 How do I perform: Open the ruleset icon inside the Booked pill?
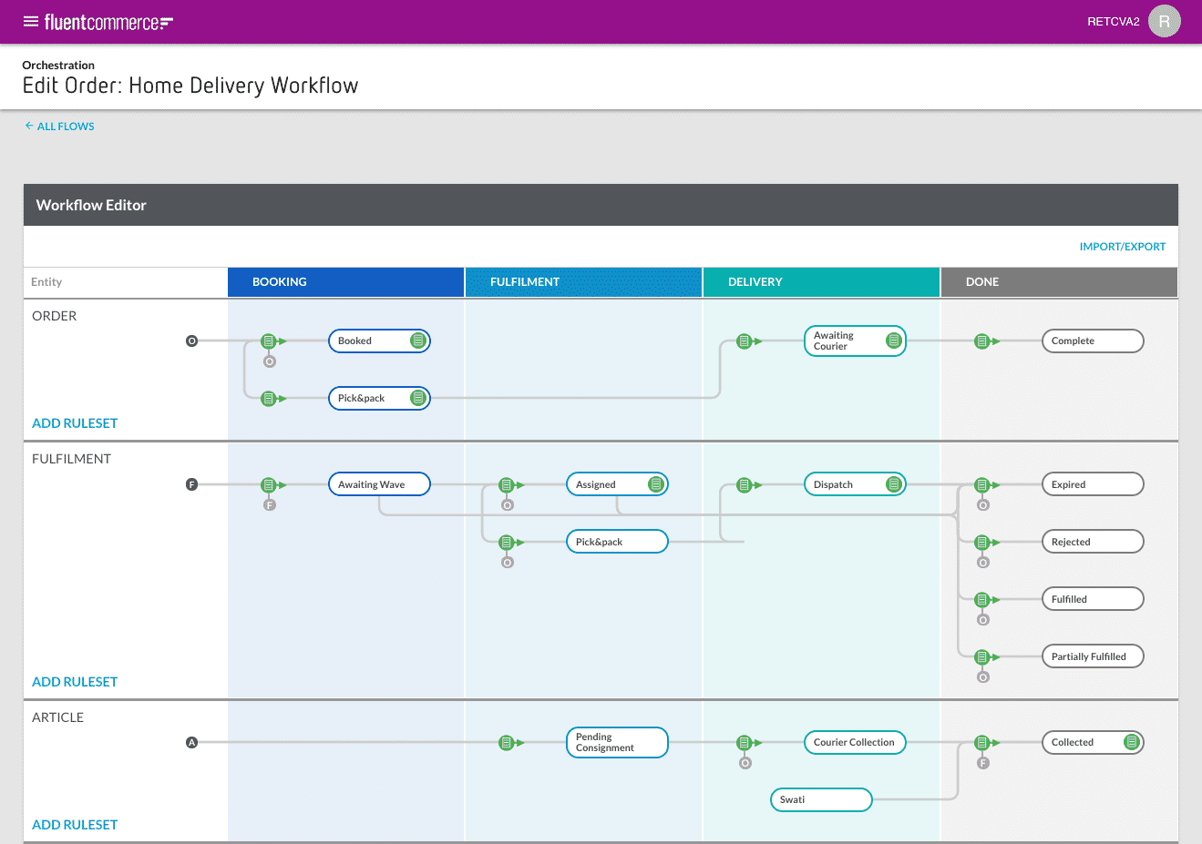pos(418,341)
